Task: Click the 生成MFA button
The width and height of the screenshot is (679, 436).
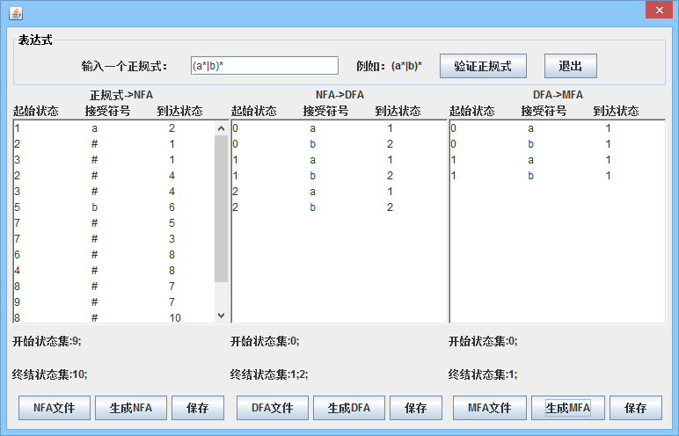Action: (567, 407)
